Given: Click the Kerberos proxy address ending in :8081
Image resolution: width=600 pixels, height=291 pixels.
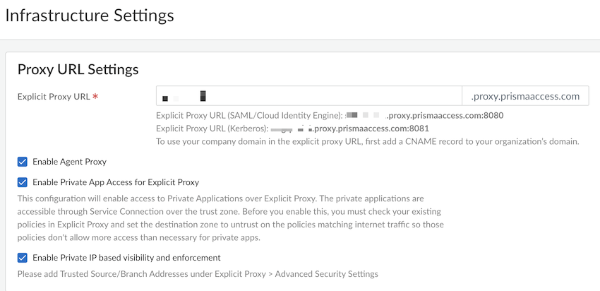Looking at the screenshot, I should pyautogui.click(x=371, y=129).
